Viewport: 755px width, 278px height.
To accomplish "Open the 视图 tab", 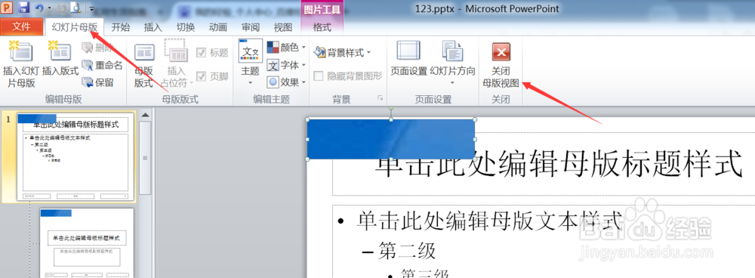I will pyautogui.click(x=283, y=27).
